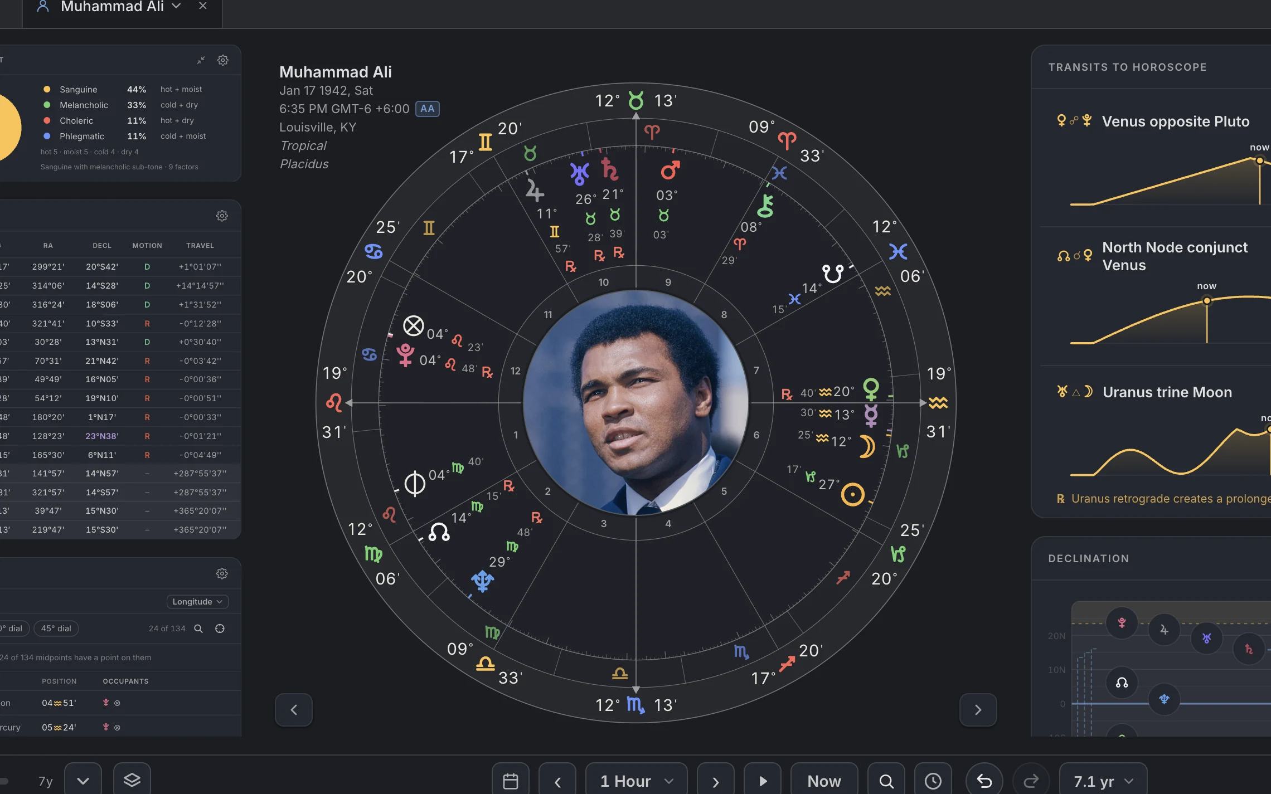1271x794 pixels.
Task: Collapse the temperament panel
Action: tap(201, 60)
